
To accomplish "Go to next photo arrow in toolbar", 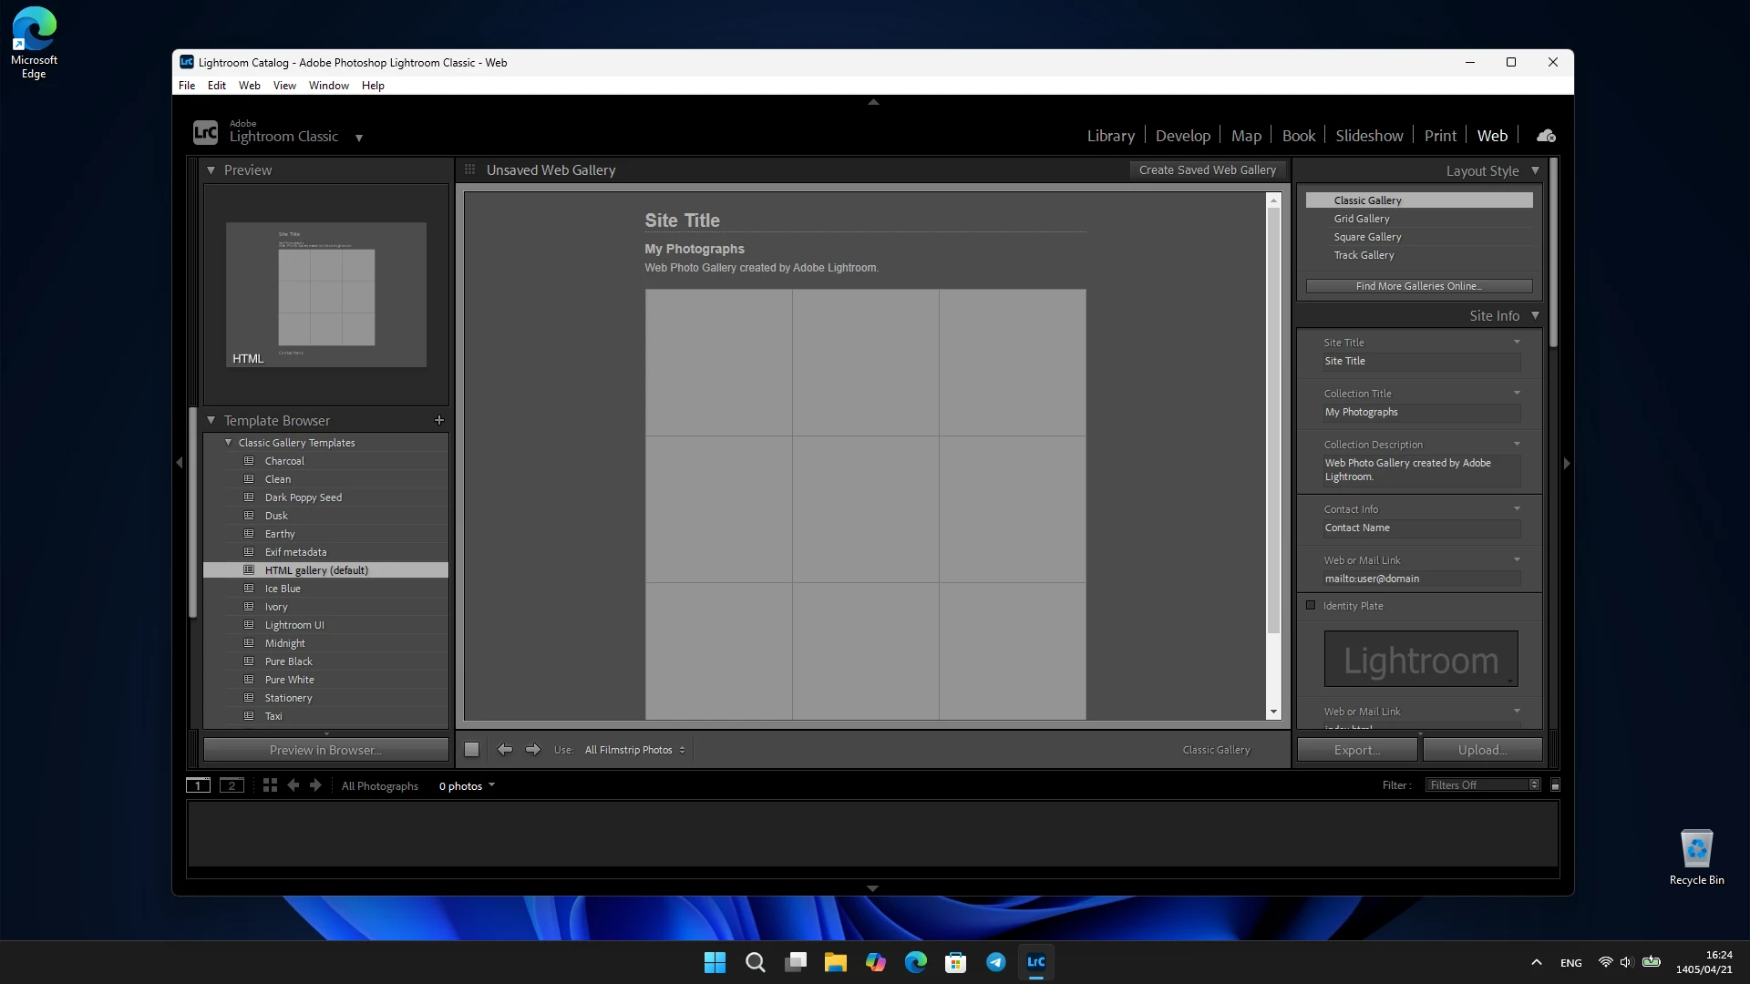I will coord(533,749).
